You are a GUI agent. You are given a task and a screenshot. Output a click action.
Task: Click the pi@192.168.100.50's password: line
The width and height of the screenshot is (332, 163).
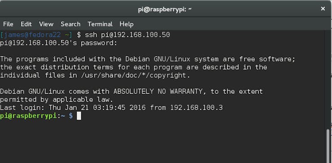pyautogui.click(x=59, y=43)
